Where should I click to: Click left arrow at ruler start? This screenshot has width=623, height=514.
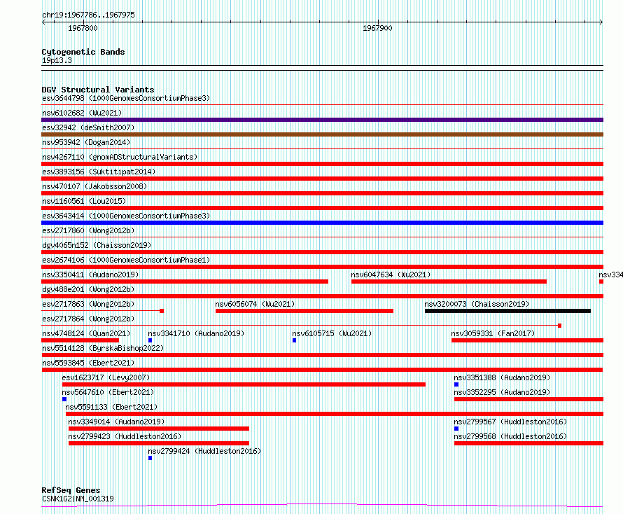(x=43, y=22)
